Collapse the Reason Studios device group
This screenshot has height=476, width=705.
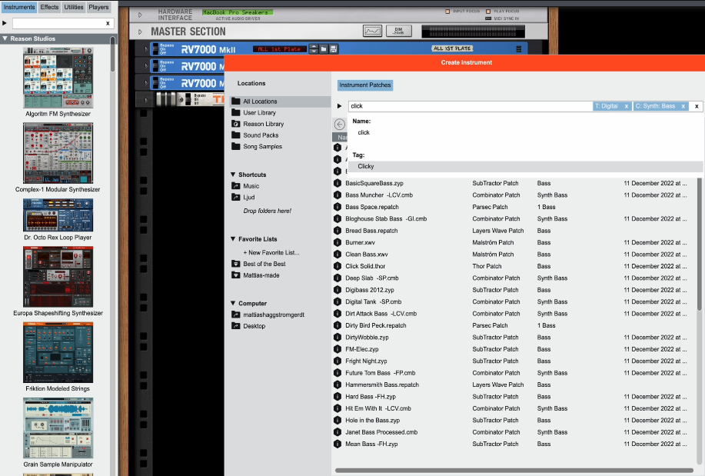[5, 38]
